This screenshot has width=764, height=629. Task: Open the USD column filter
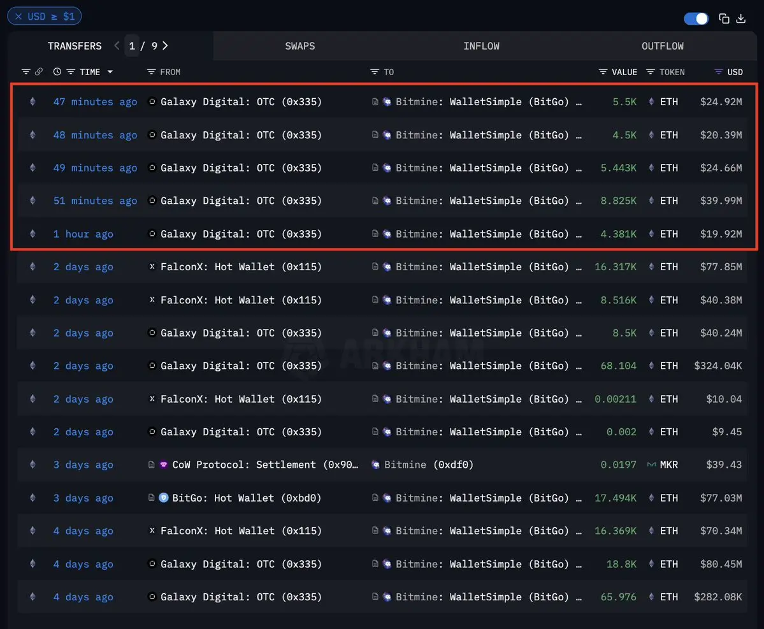click(x=718, y=71)
